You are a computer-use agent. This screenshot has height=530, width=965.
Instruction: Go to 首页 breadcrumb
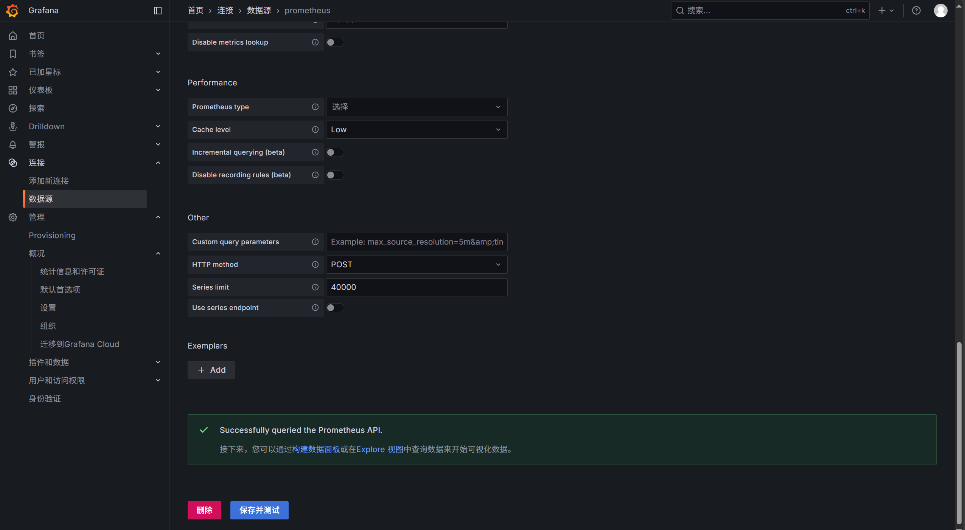tap(196, 11)
